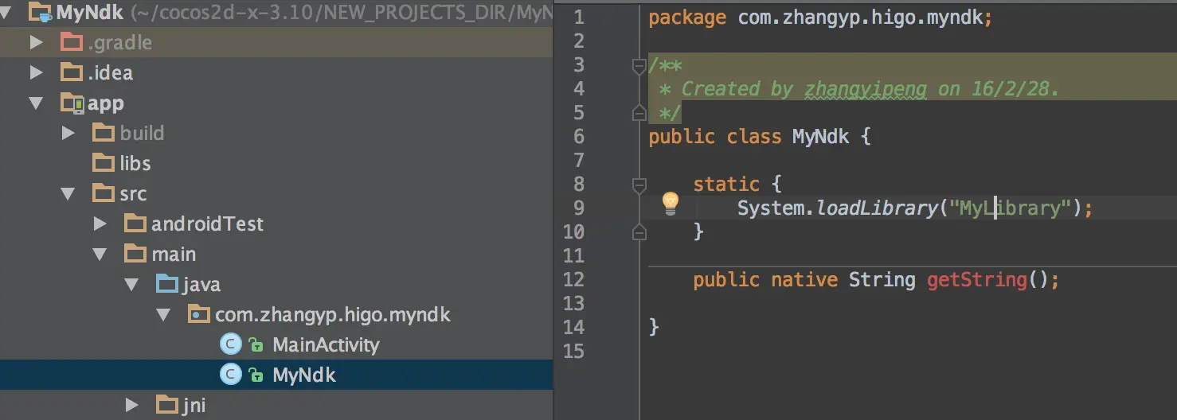Select the jni folder label
Image resolution: width=1177 pixels, height=420 pixels.
pos(194,406)
